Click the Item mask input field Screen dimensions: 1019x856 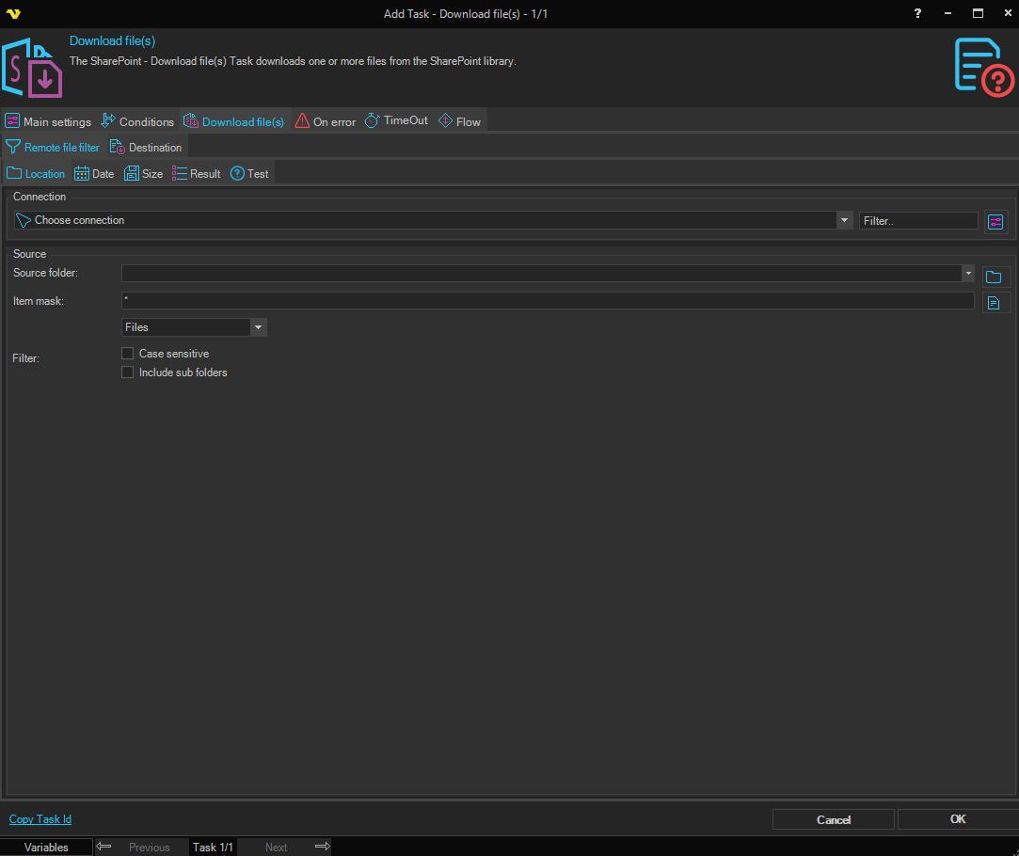[x=548, y=301]
